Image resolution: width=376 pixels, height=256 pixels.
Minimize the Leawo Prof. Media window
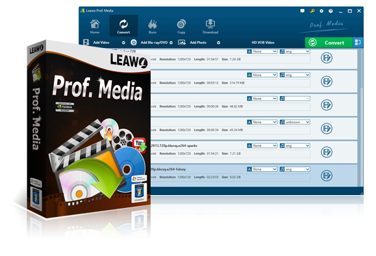[x=340, y=11]
